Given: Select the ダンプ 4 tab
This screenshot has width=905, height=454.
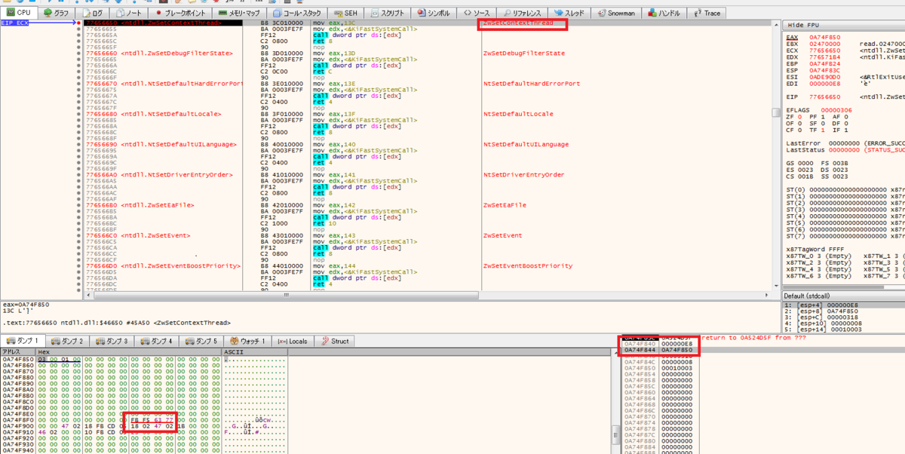Looking at the screenshot, I should click(x=156, y=341).
